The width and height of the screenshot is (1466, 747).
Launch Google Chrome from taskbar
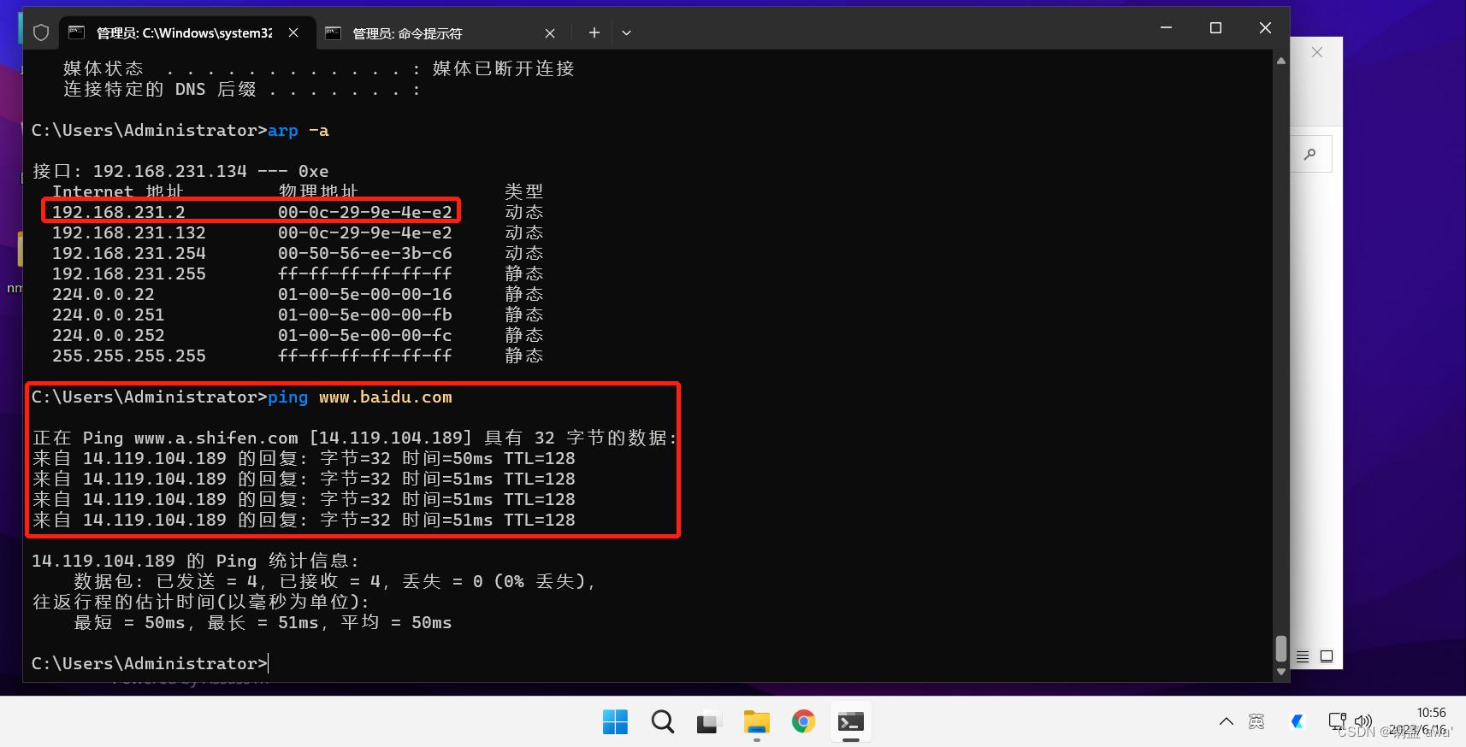point(803,722)
